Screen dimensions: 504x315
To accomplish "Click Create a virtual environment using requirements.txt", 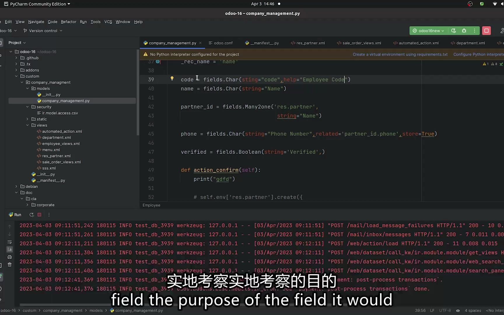I will [400, 54].
